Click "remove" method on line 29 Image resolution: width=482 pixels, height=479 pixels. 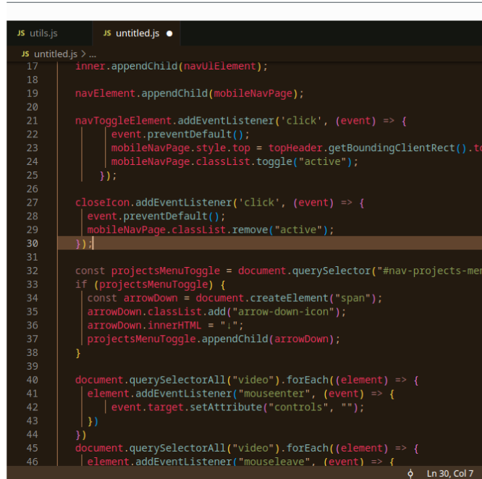point(250,230)
